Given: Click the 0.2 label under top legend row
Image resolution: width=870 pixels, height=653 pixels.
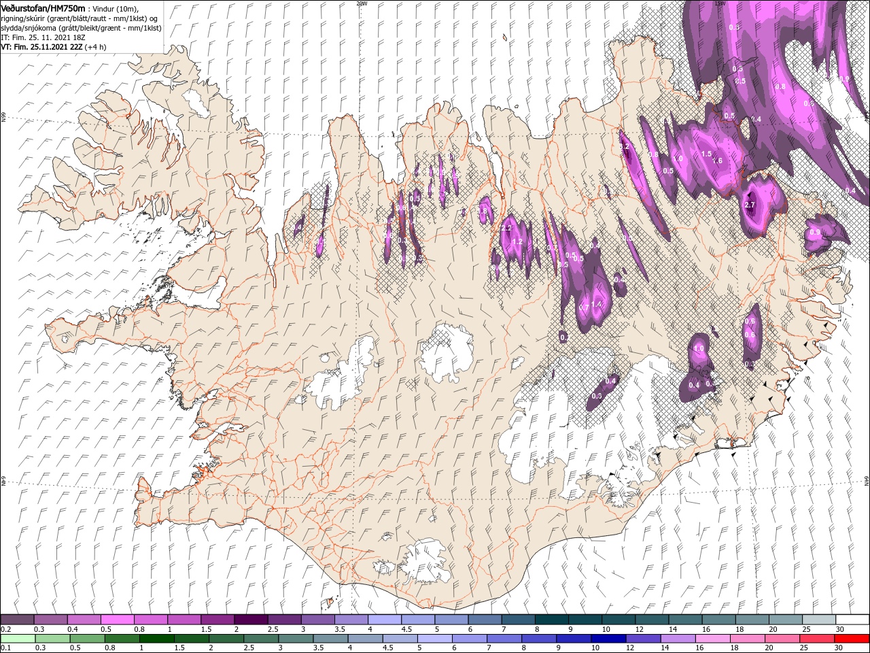Looking at the screenshot, I should click(5, 629).
